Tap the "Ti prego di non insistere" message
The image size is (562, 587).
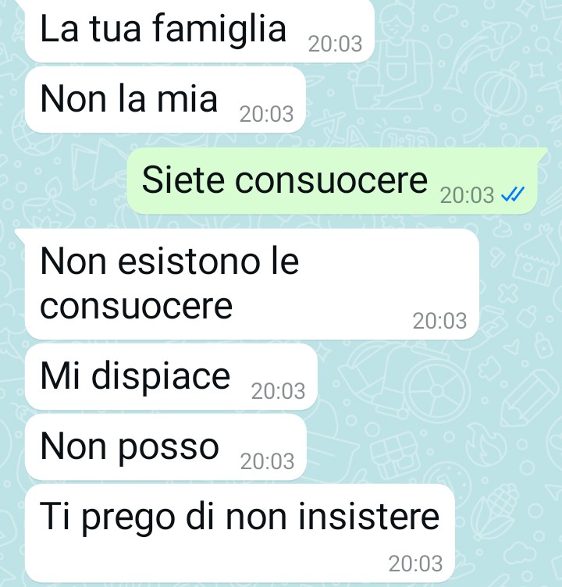click(x=240, y=533)
